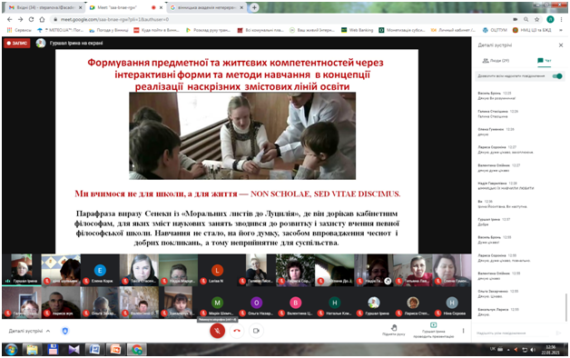The height and width of the screenshot is (358, 570).
Task: Open the Web Banking bookmark
Action: coord(357,30)
